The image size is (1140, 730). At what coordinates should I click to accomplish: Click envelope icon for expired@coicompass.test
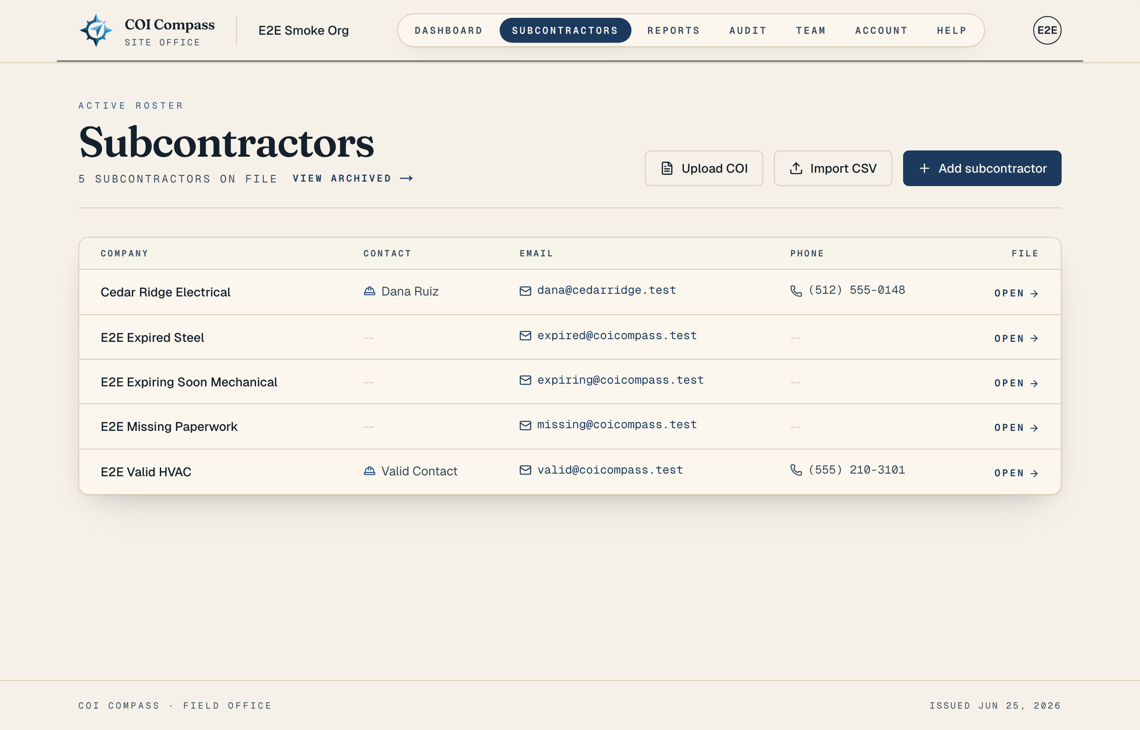click(x=525, y=336)
